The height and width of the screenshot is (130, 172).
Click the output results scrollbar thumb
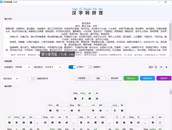(x=171, y=92)
